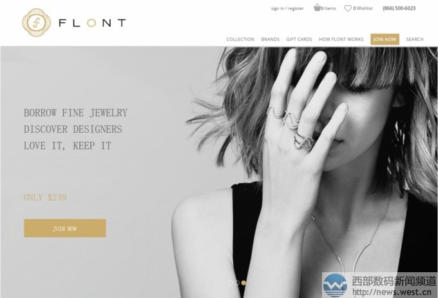The height and width of the screenshot is (298, 438).
Task: Click the sign in / register link
Action: [x=287, y=8]
